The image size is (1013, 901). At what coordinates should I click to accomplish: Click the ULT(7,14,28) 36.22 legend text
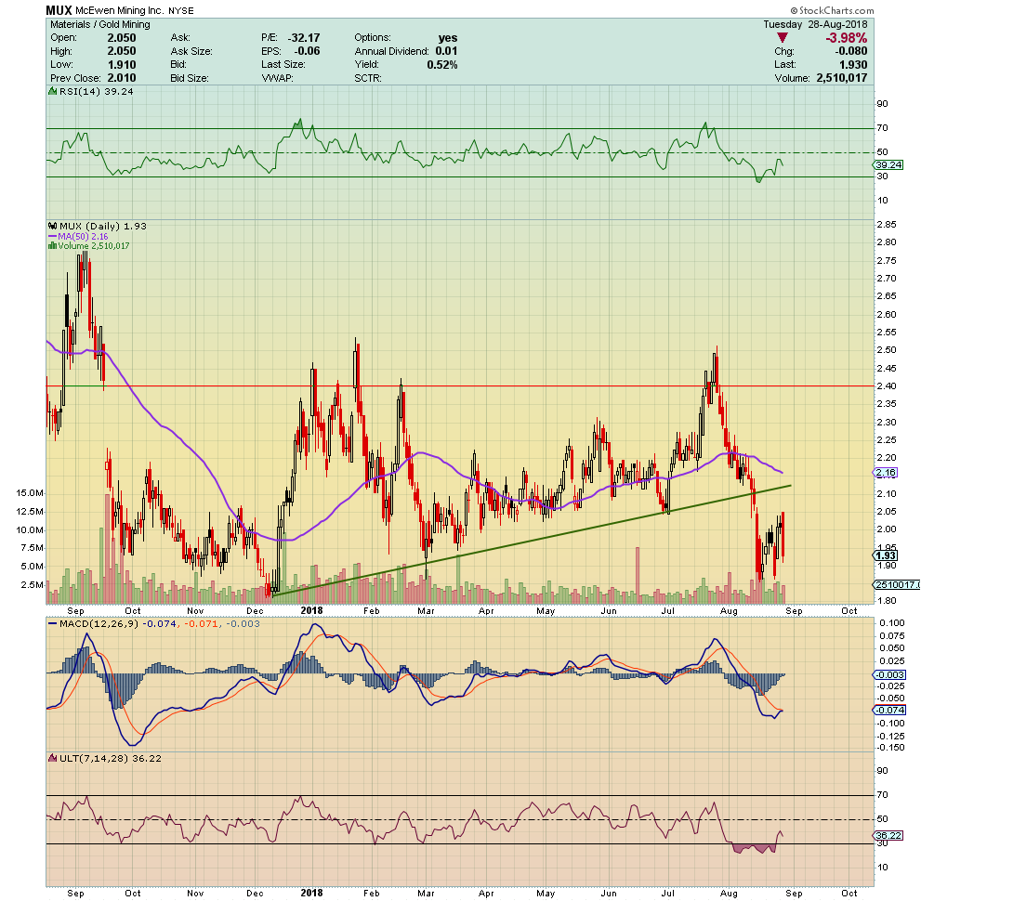coord(111,758)
